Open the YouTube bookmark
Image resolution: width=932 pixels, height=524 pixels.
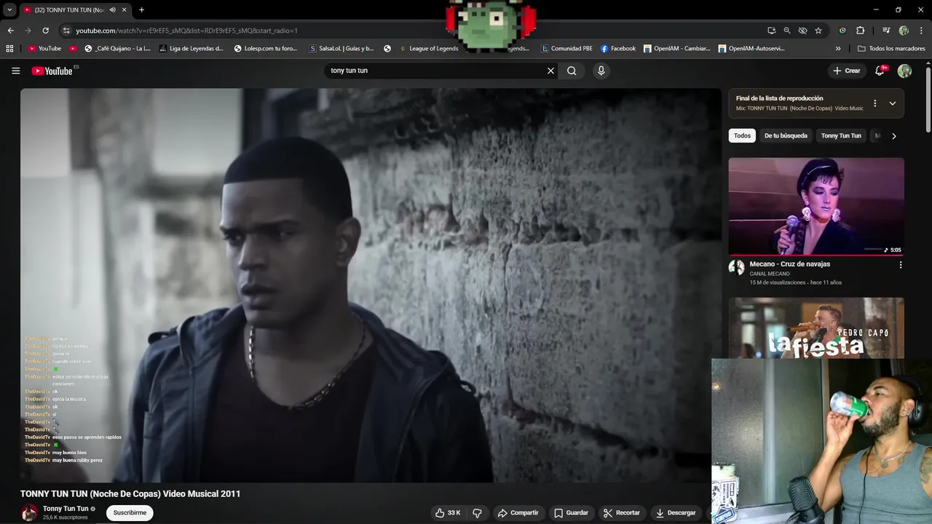point(44,49)
